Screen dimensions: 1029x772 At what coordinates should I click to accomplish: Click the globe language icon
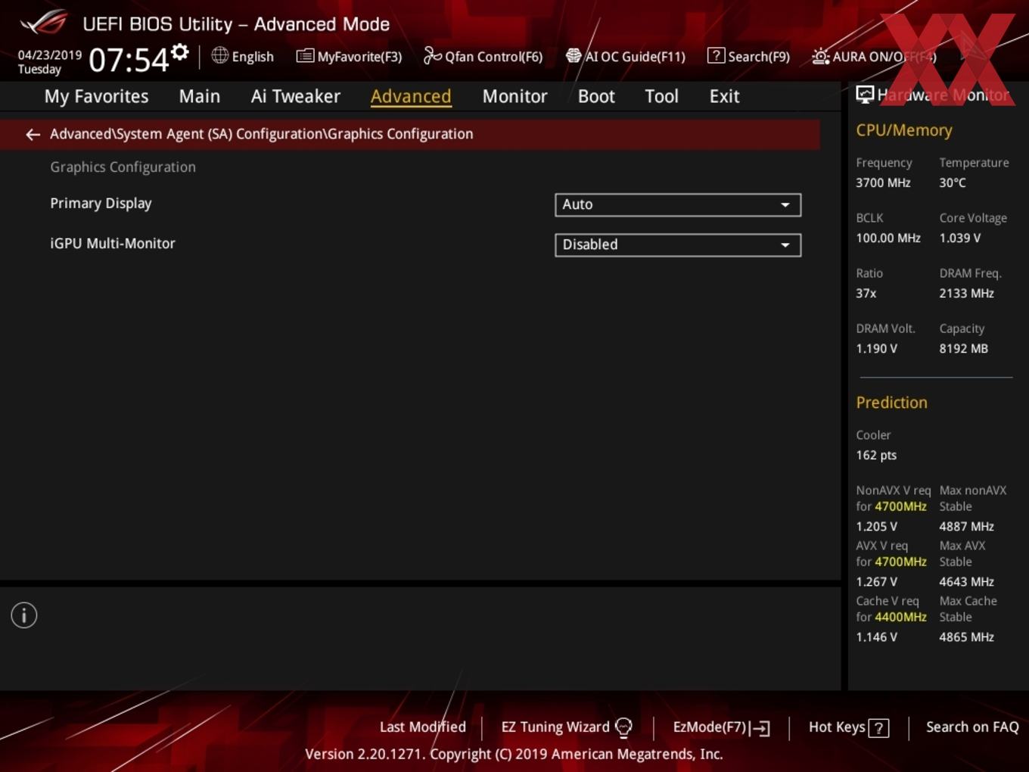(x=219, y=55)
